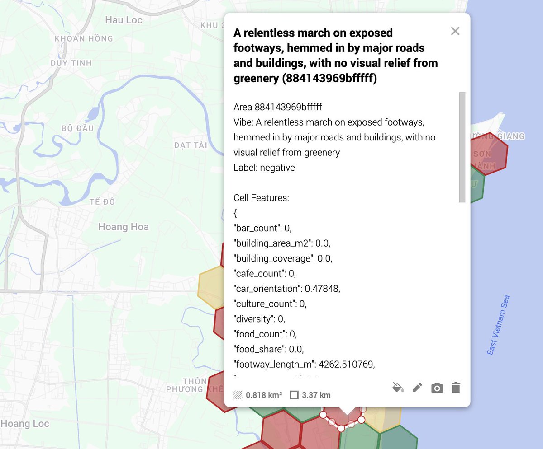543x449 pixels.
Task: Click the BỘ ĐẦU map label
Action: (x=78, y=128)
